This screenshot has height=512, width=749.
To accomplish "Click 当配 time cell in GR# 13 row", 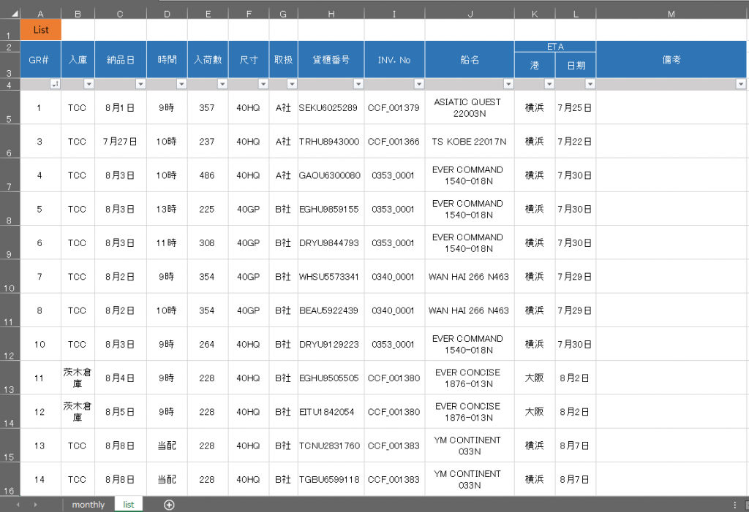I will tap(167, 446).
